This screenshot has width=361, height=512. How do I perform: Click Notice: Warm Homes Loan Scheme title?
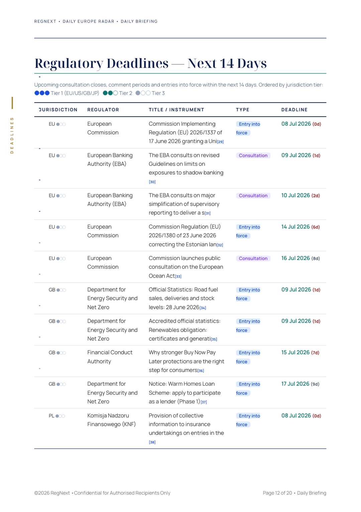[x=185, y=393]
